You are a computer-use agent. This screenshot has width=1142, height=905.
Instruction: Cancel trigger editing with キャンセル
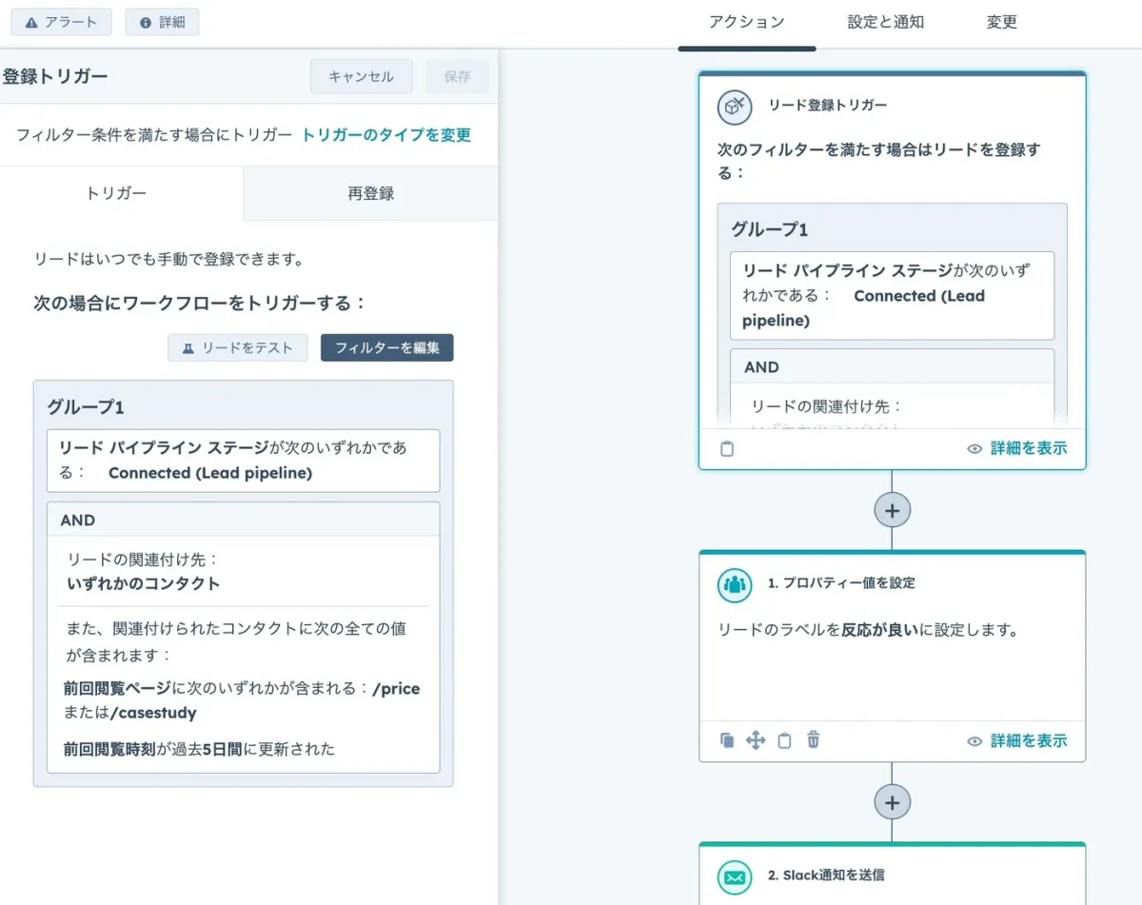pos(361,76)
